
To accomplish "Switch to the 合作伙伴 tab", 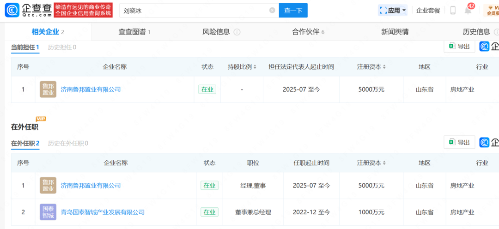I will point(308,32).
